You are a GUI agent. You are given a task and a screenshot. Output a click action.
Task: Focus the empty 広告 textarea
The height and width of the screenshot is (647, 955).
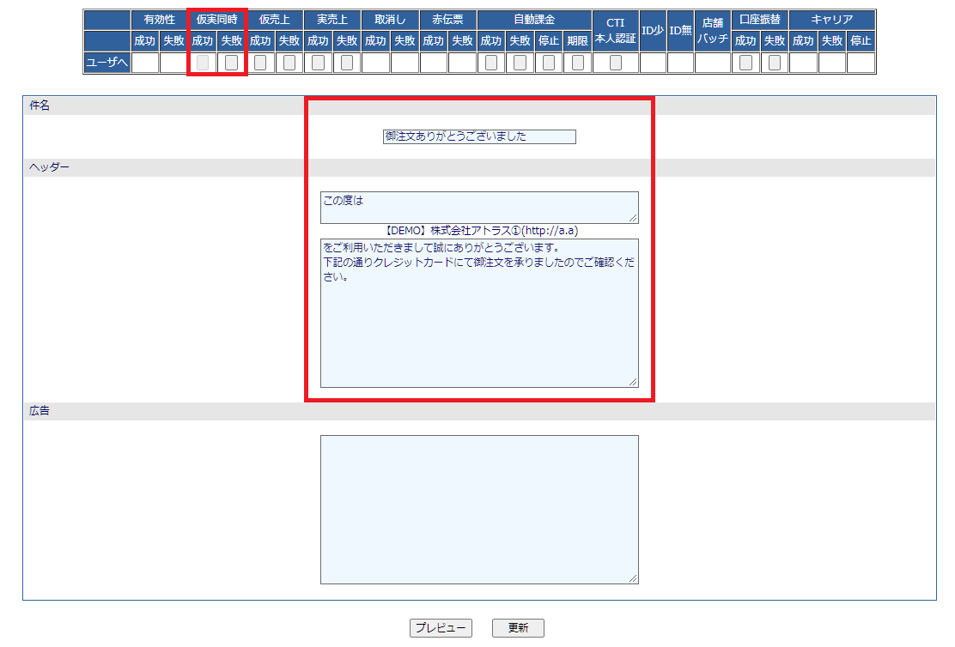pyautogui.click(x=479, y=510)
